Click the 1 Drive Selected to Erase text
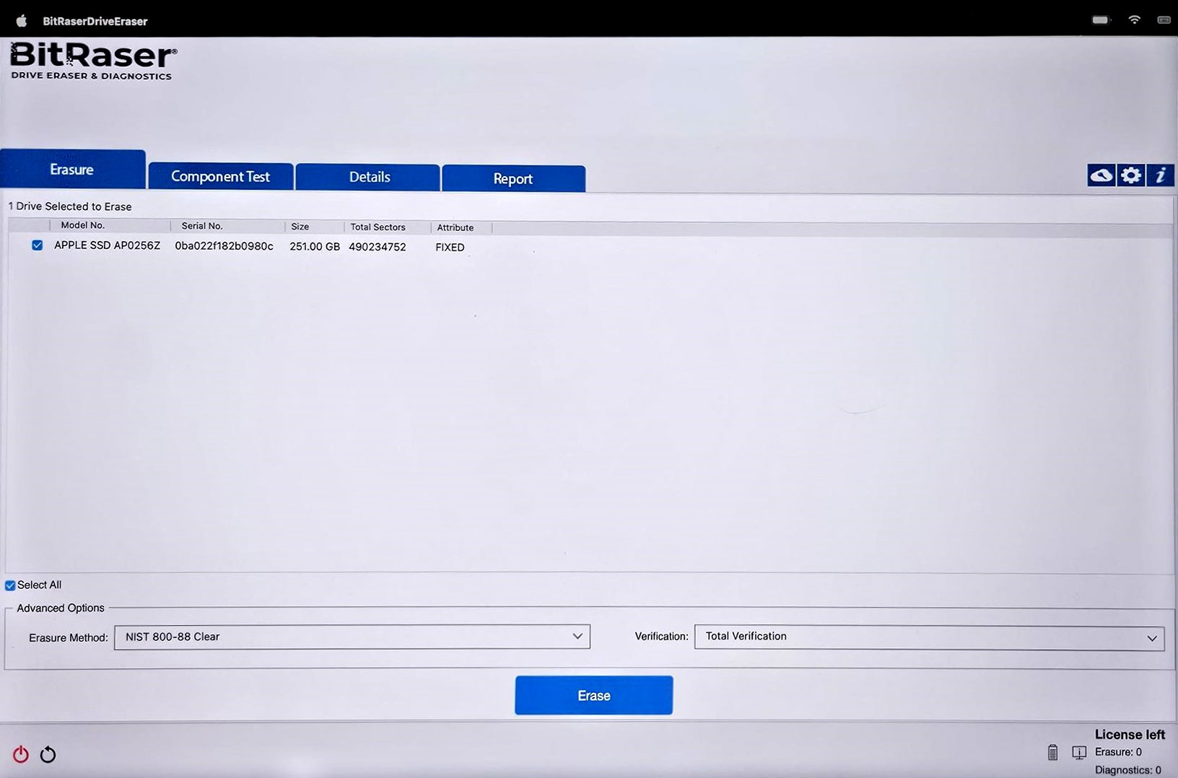The image size is (1178, 778). point(69,206)
